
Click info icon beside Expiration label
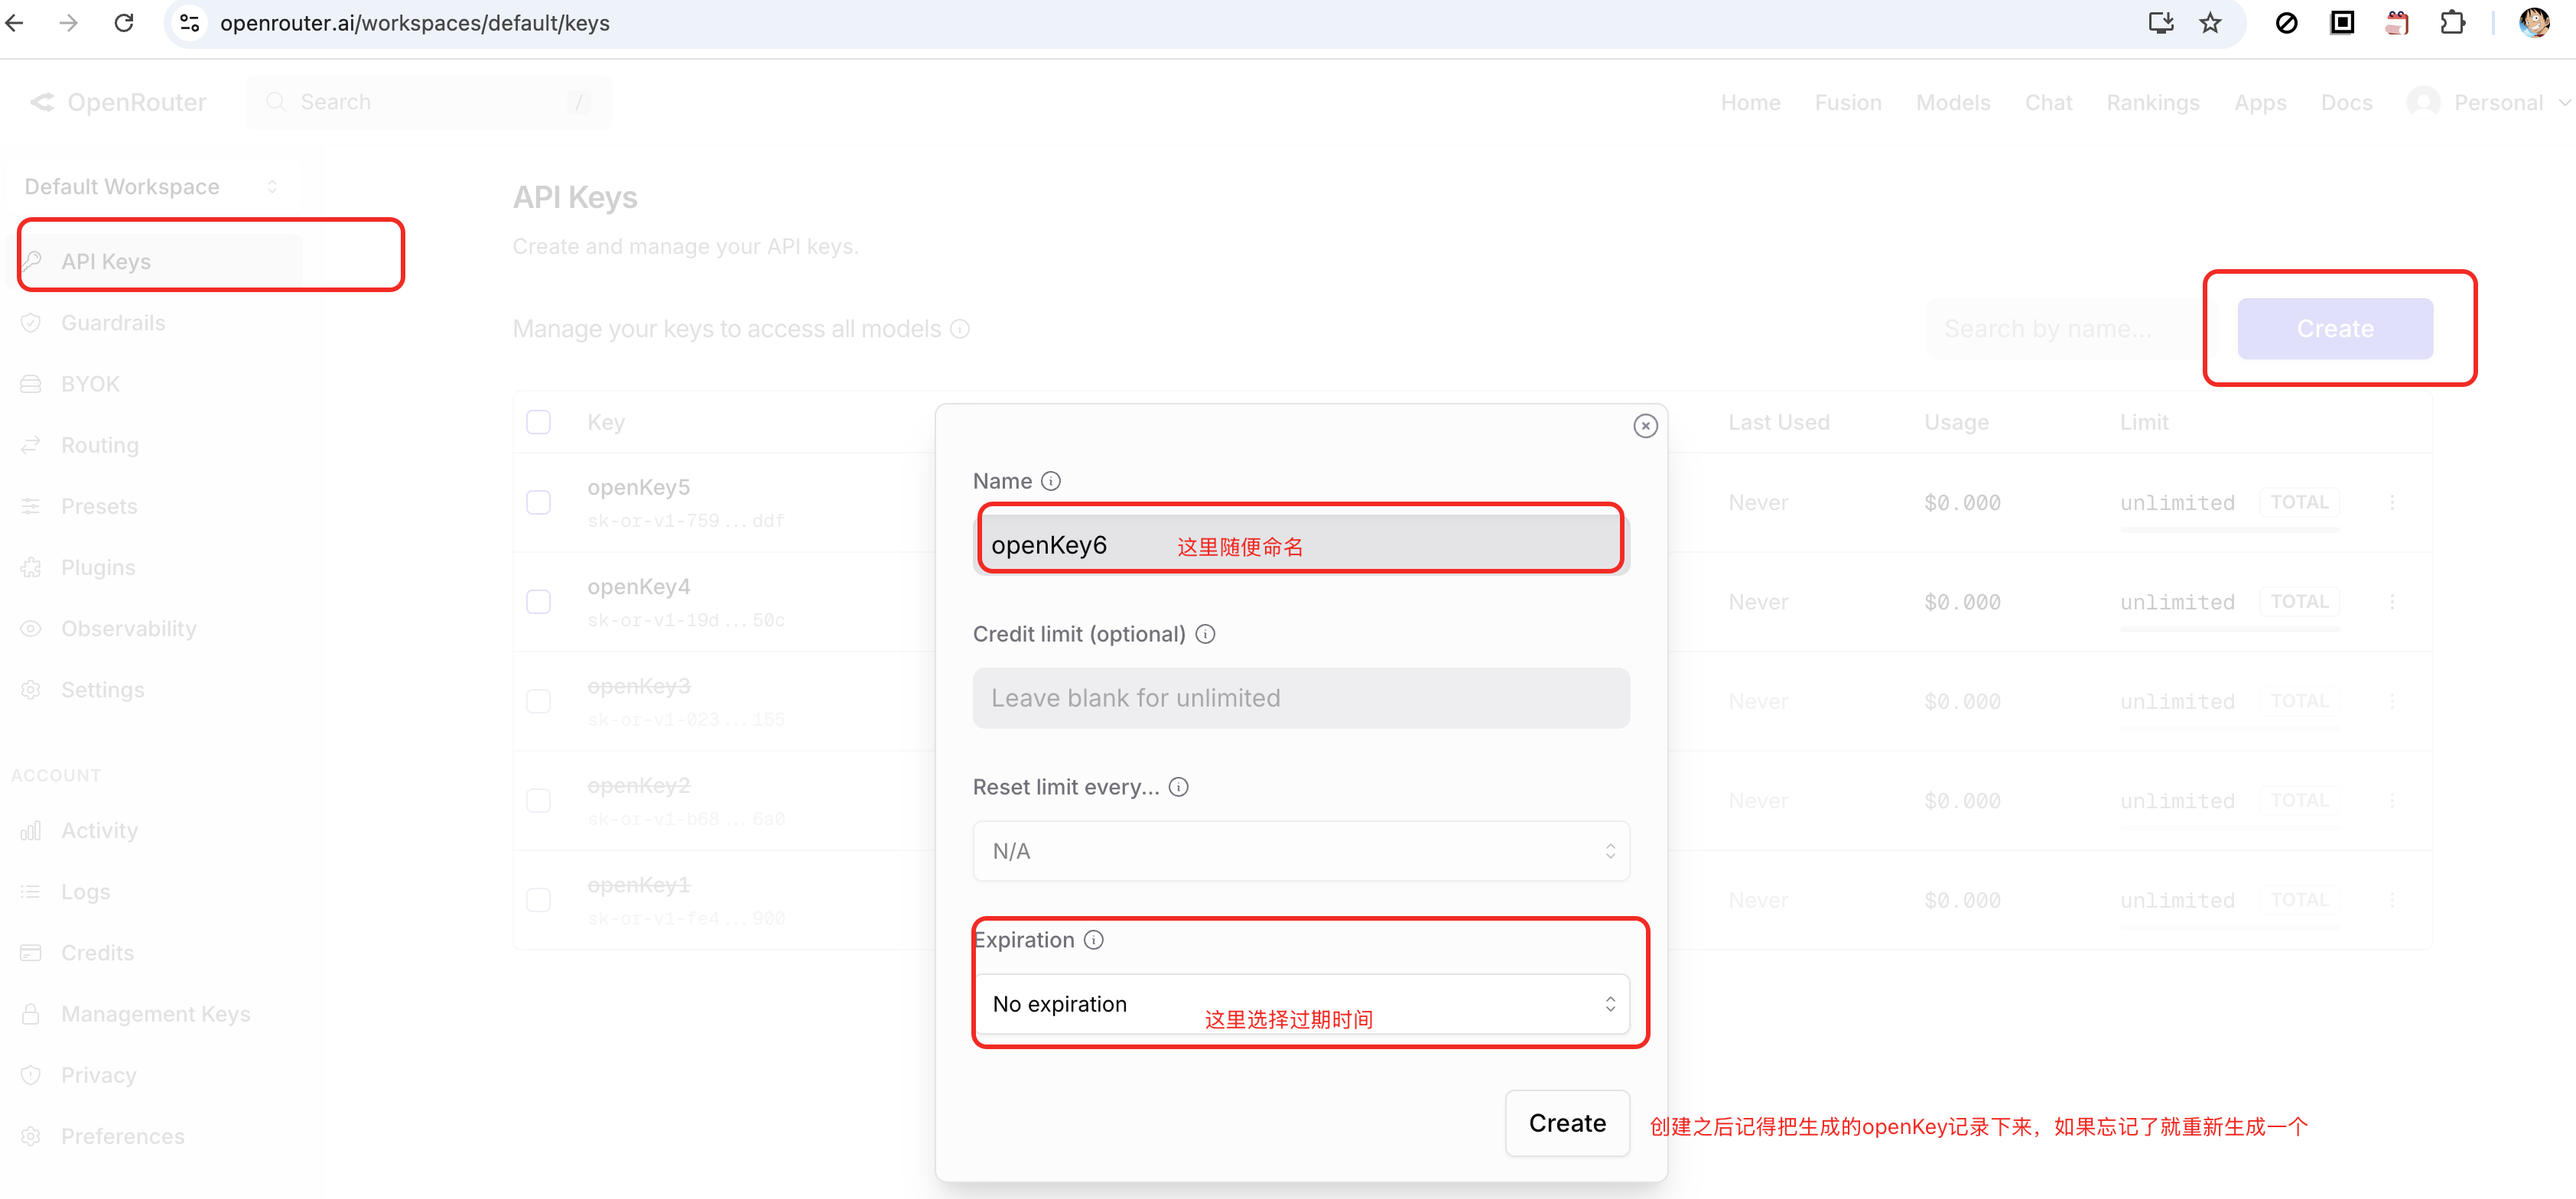pos(1093,940)
